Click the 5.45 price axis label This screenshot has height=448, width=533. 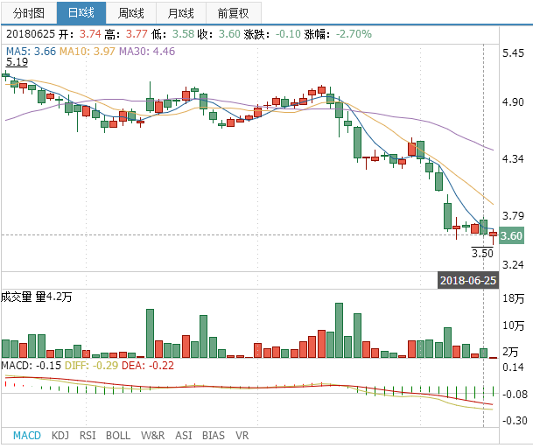(513, 53)
